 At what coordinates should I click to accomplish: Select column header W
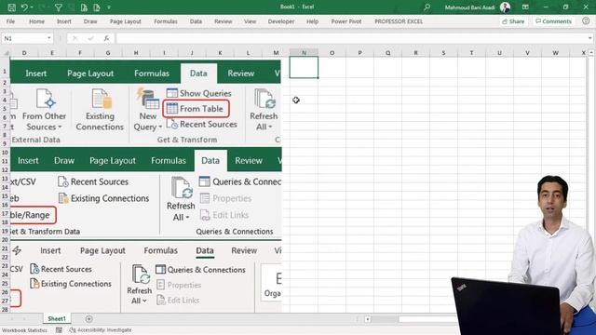(555, 53)
